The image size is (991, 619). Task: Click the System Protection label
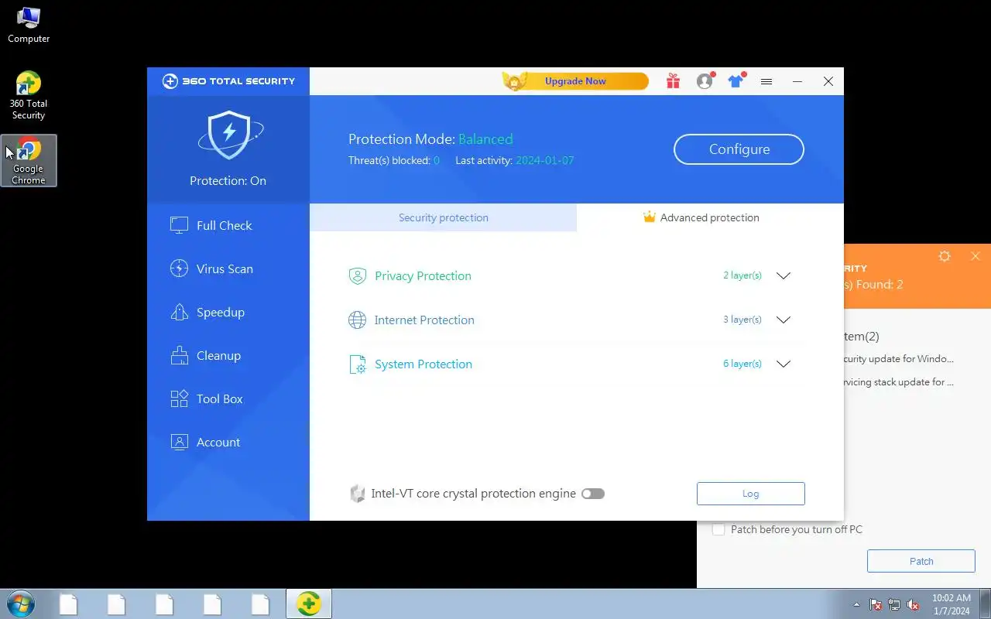[x=423, y=364]
